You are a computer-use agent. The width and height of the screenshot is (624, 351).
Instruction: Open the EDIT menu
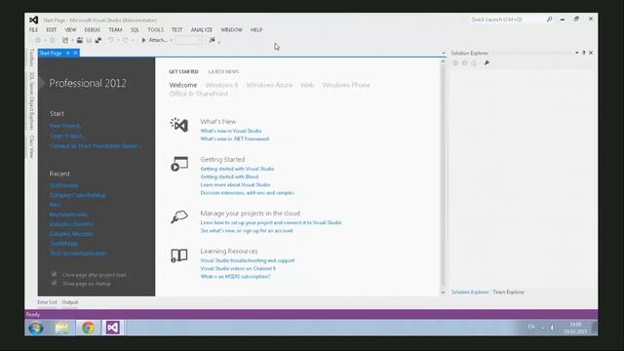click(52, 30)
